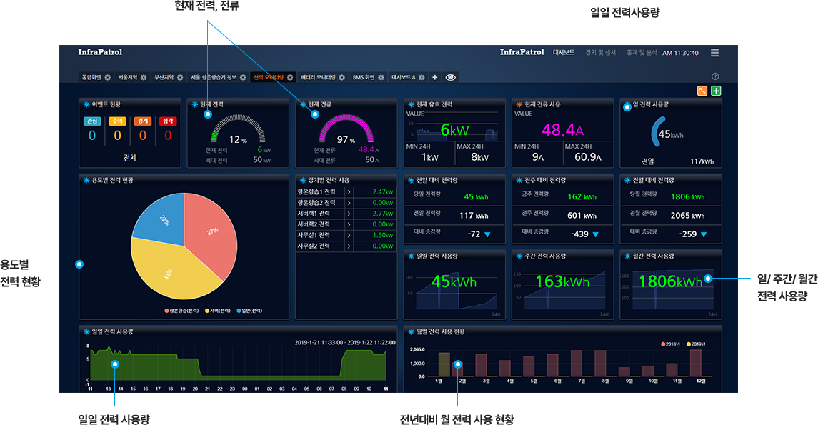818x425 pixels.
Task: Click the gear icon on 배터리 모니터링 tab
Action: pos(341,77)
